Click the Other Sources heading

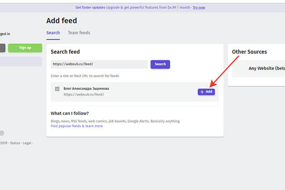(249, 52)
